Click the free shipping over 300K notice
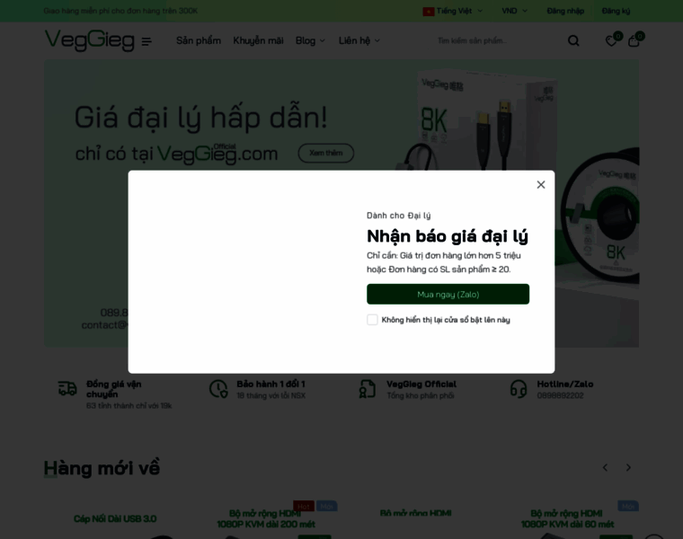 (x=120, y=11)
